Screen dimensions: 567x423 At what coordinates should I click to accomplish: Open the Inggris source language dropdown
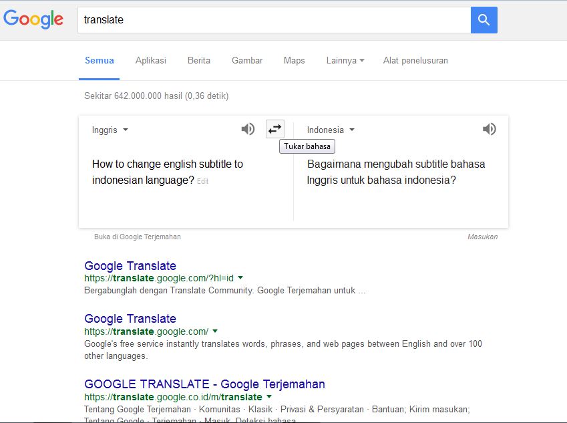click(x=110, y=130)
